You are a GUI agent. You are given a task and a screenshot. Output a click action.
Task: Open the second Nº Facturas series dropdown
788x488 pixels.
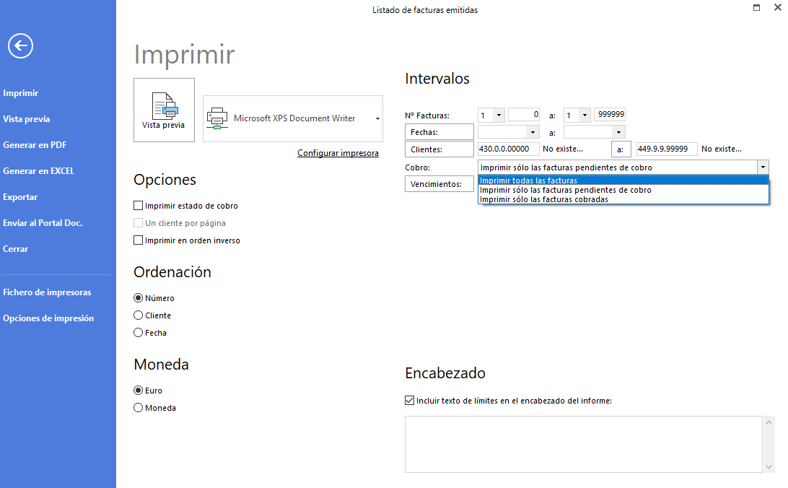point(585,115)
